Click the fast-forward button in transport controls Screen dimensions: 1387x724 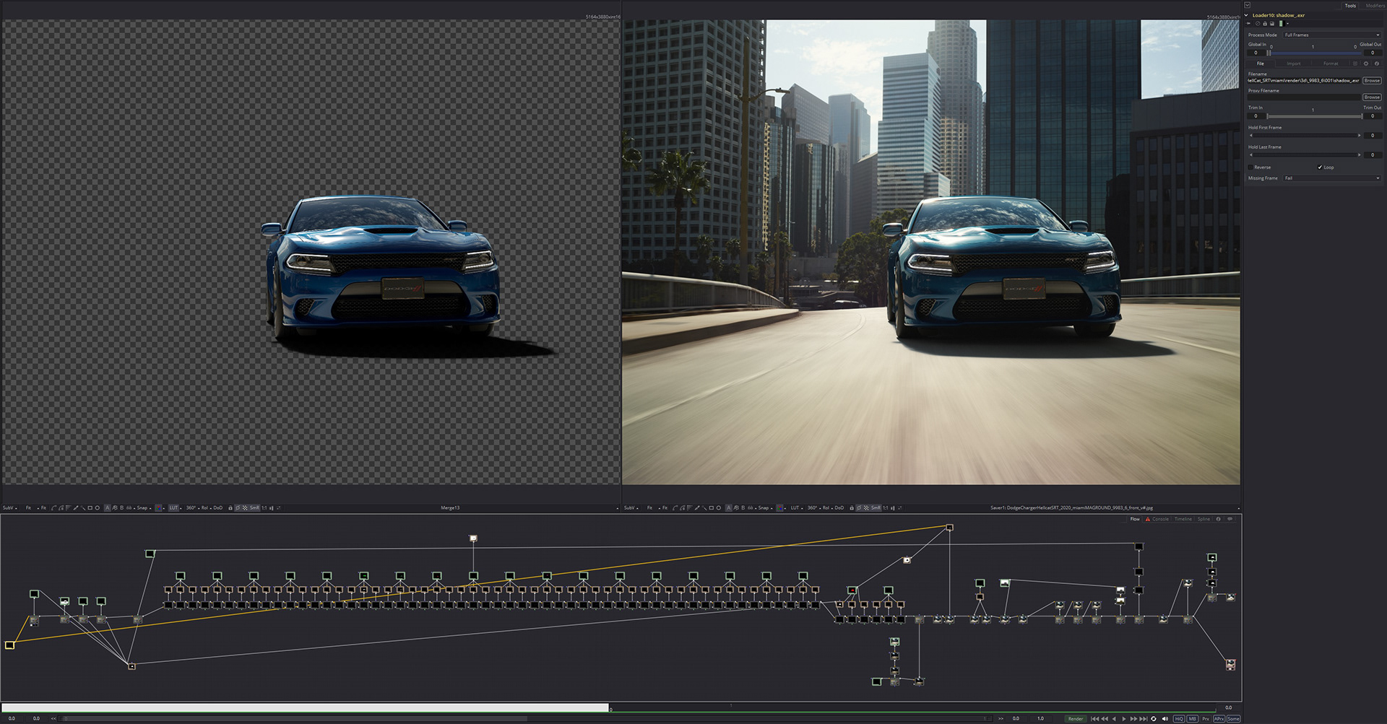[x=1133, y=719]
